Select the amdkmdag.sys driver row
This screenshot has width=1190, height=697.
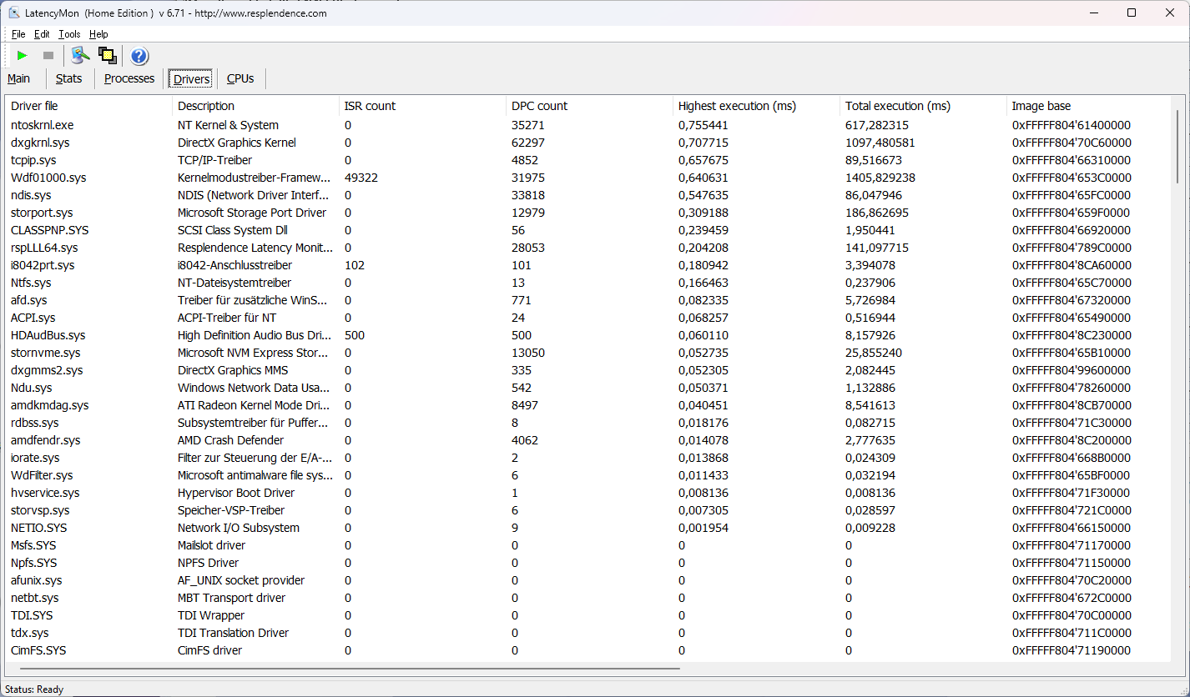589,405
